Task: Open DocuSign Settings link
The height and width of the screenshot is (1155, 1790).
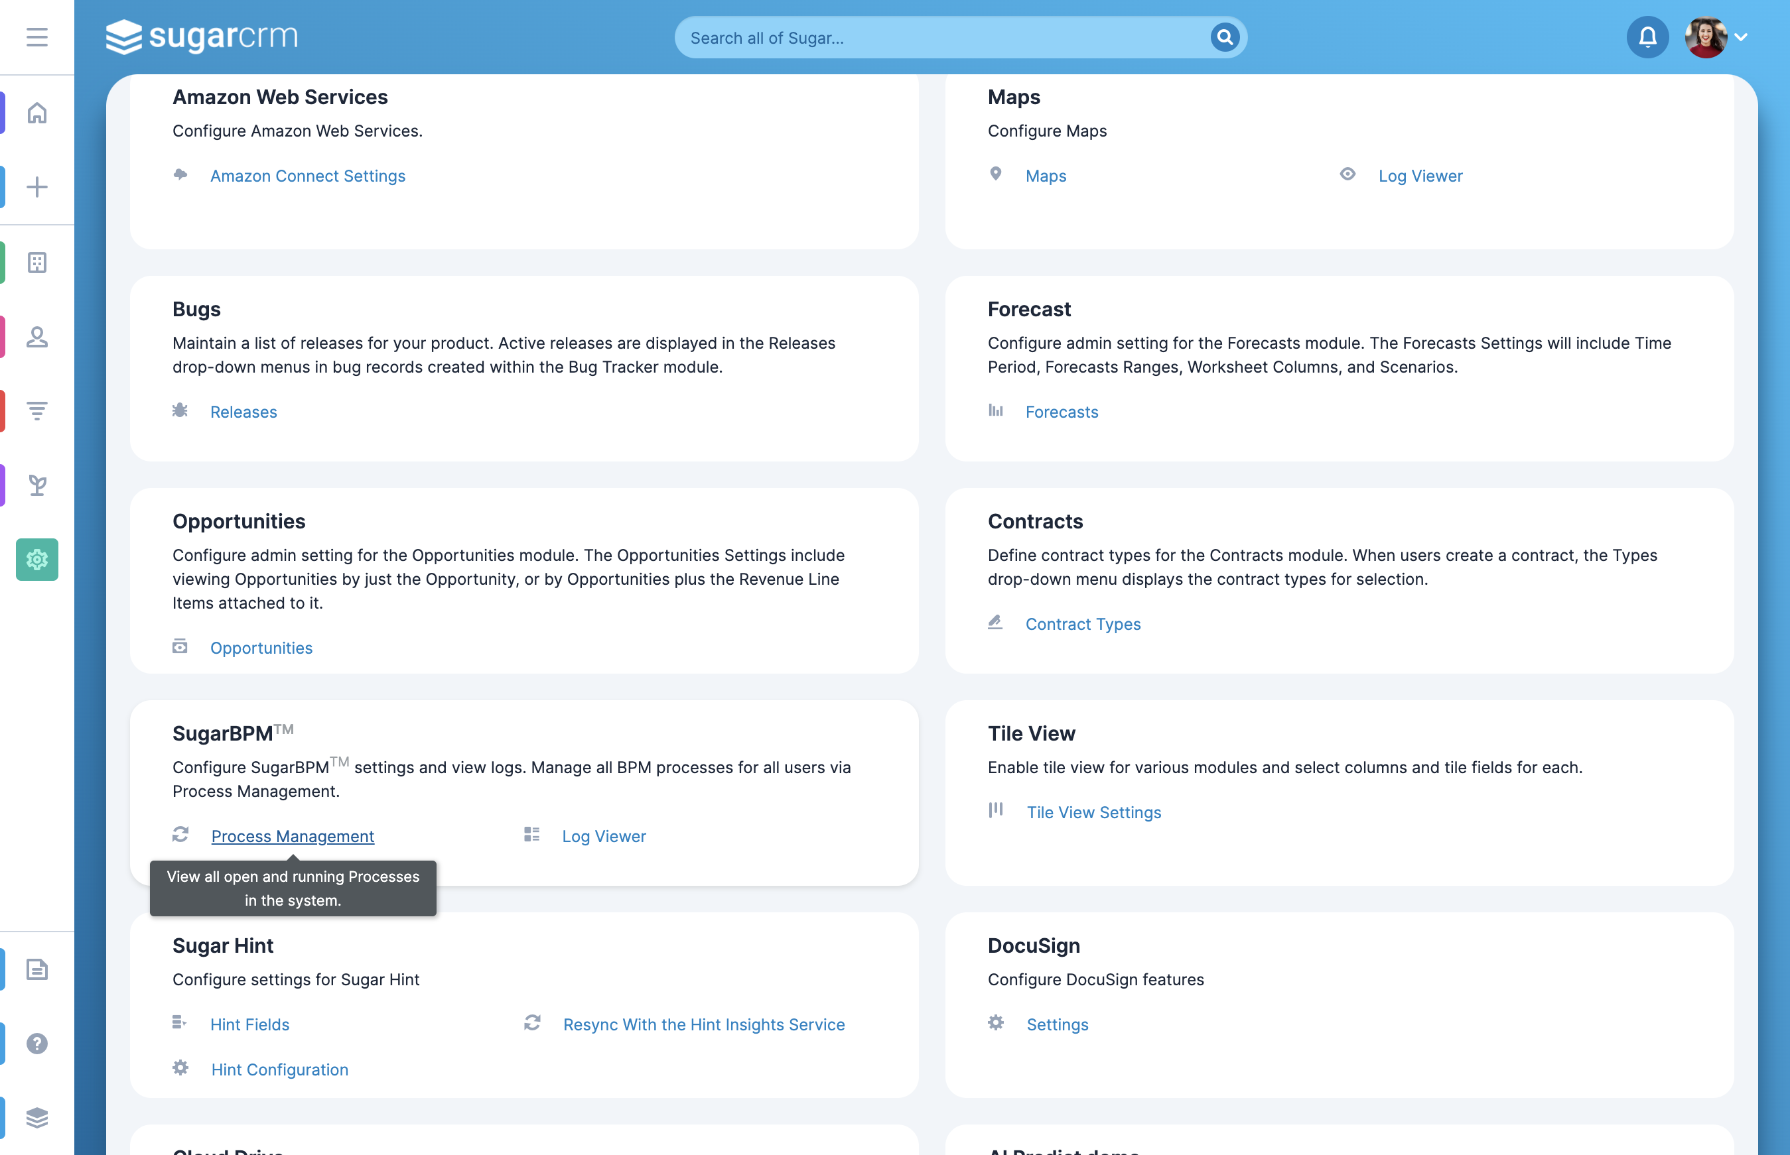Action: 1057,1024
